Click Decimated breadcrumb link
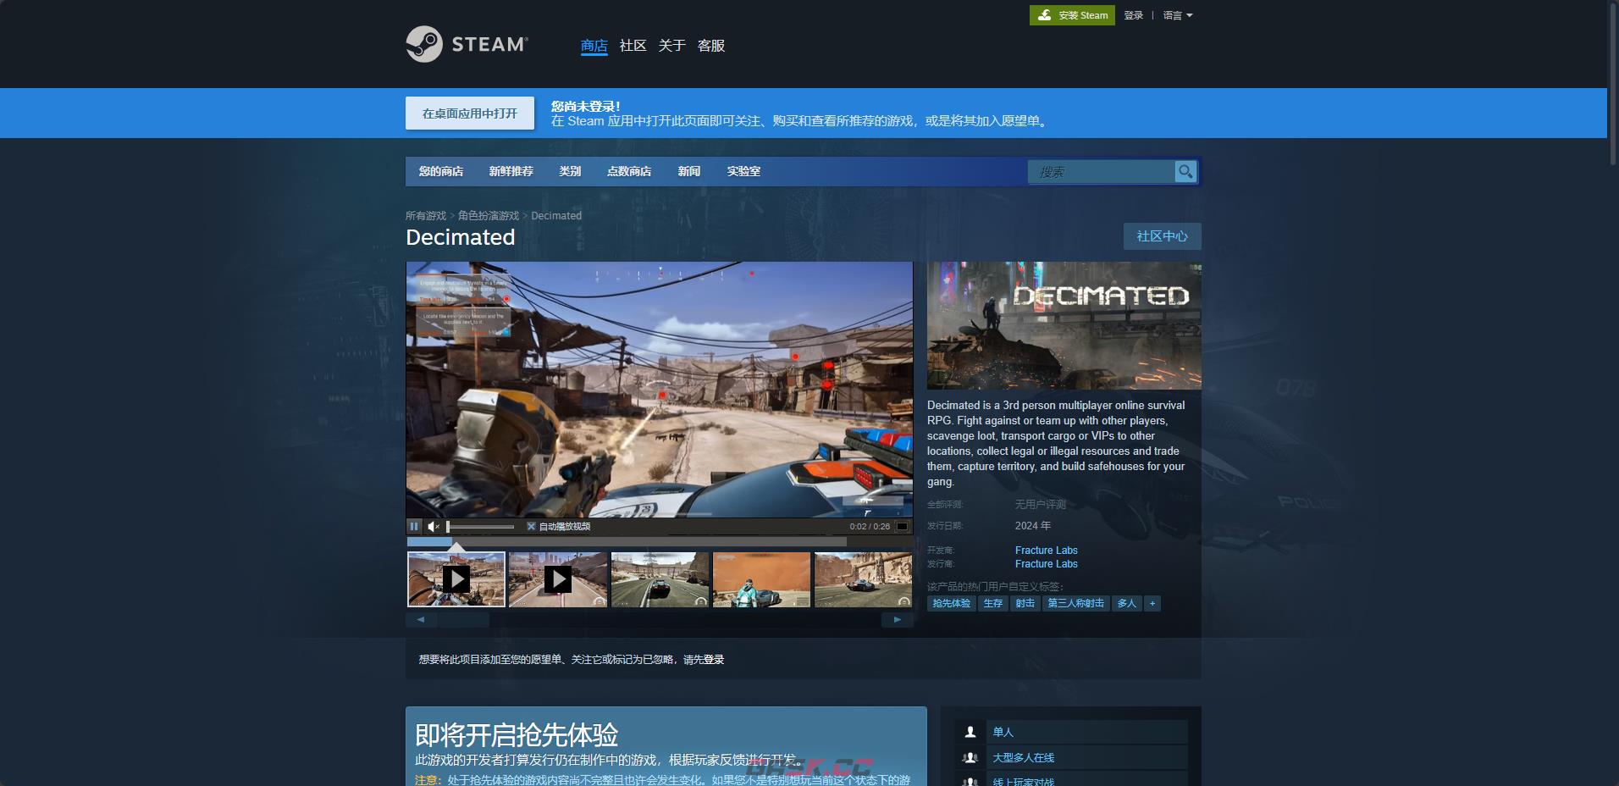This screenshot has width=1619, height=786. click(x=556, y=216)
